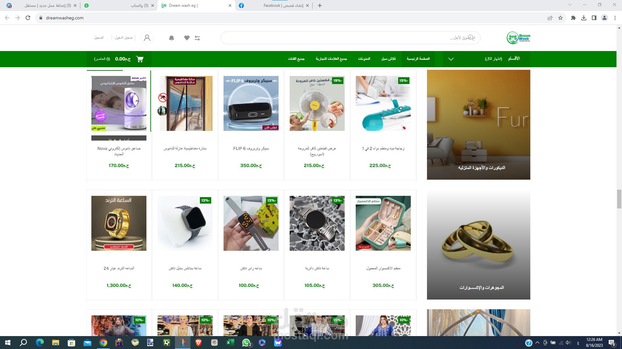Open Chrome three-dot menu
Image resolution: width=622 pixels, height=349 pixels.
[x=615, y=18]
